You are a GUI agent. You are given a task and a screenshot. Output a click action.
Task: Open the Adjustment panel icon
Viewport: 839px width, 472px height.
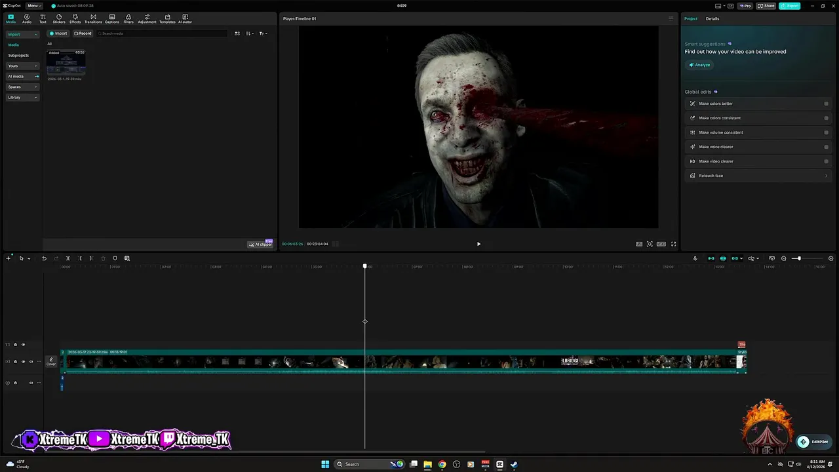point(147,18)
